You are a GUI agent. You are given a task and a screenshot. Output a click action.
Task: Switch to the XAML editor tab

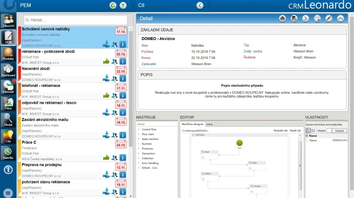(x=209, y=124)
